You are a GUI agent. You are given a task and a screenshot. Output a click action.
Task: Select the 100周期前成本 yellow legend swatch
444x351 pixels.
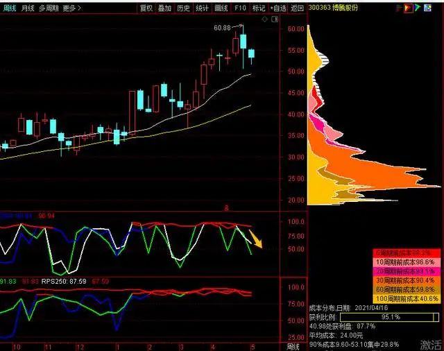pyautogui.click(x=407, y=299)
